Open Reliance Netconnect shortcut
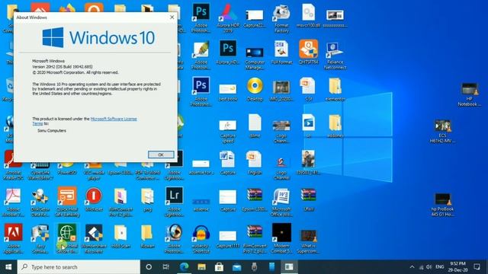This screenshot has height=274, width=488. (335, 56)
